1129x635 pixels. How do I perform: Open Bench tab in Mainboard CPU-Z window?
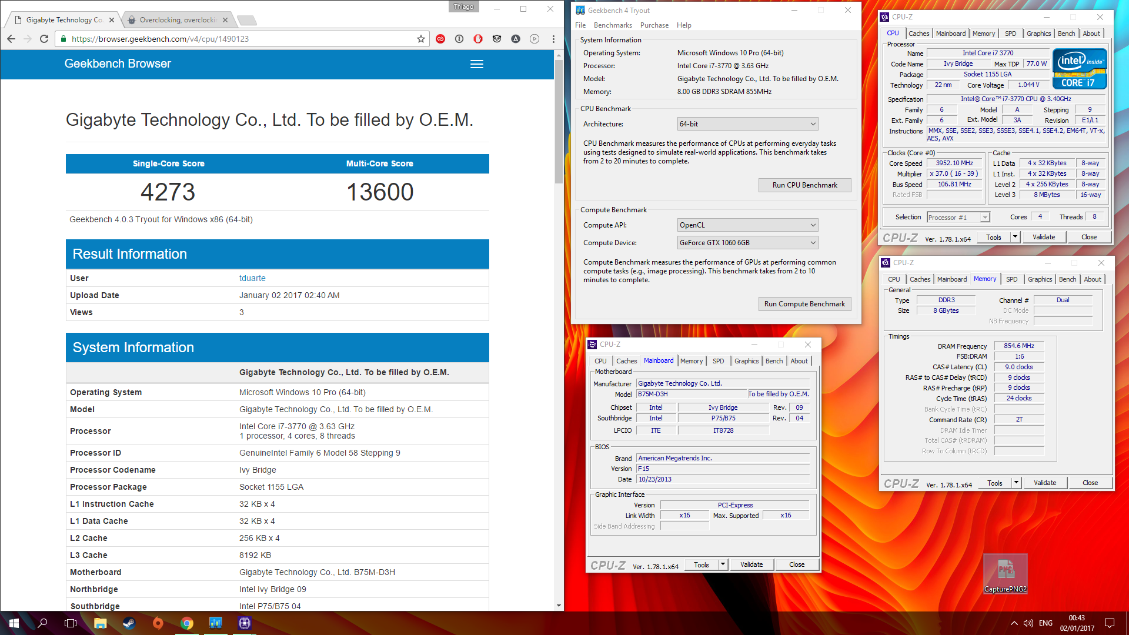click(x=774, y=361)
